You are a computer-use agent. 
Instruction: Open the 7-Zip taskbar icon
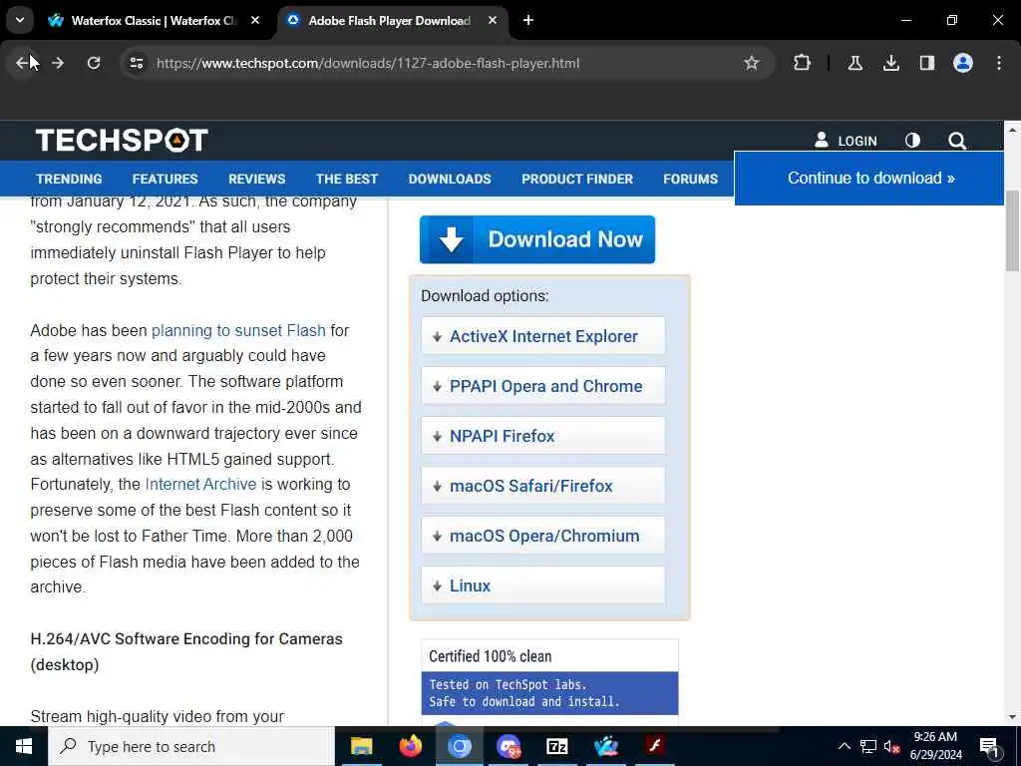click(x=556, y=746)
